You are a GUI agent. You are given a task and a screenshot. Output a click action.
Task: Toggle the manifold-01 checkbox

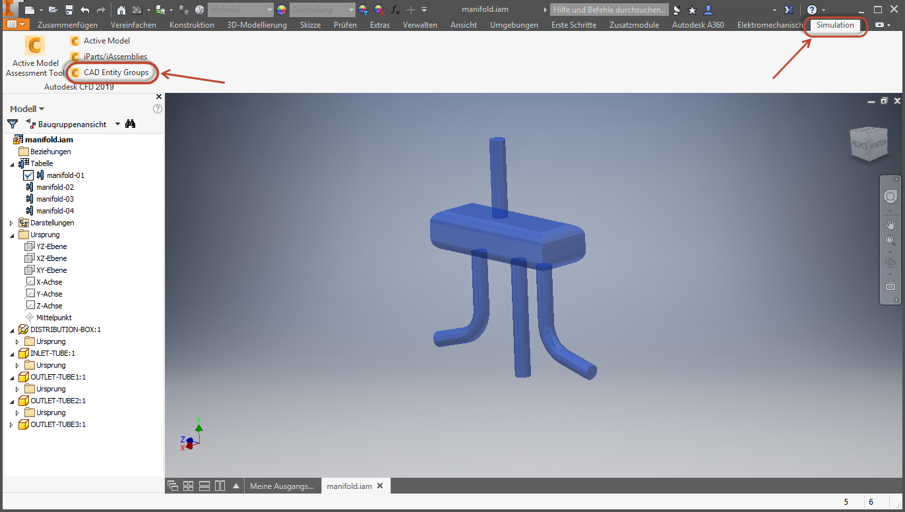(28, 175)
